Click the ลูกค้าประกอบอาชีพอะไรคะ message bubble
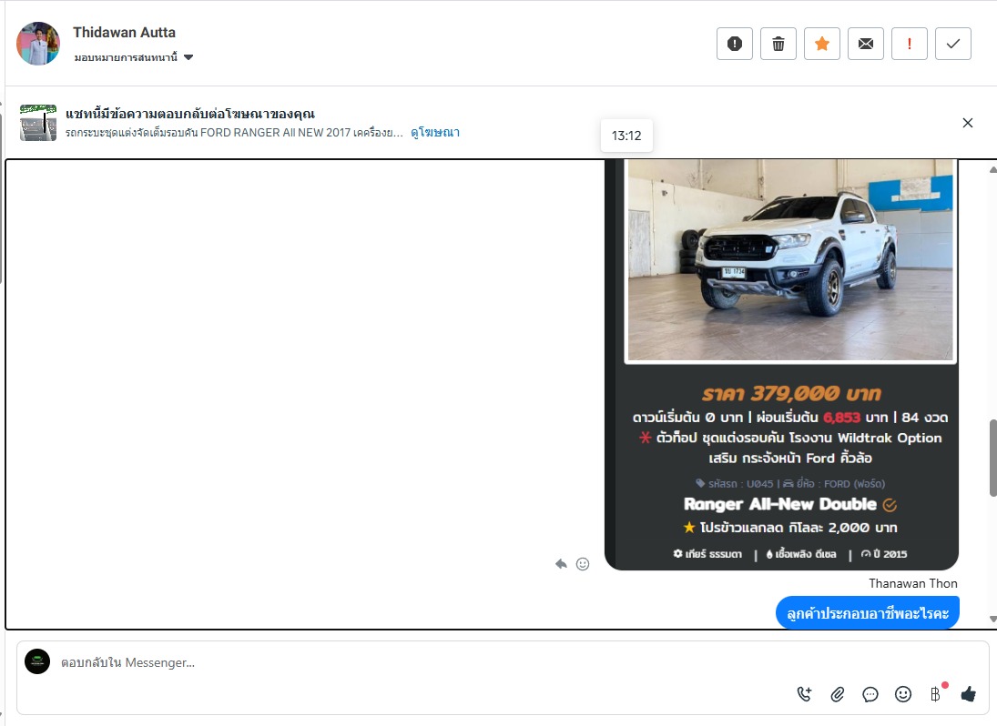This screenshot has height=726, width=997. coord(868,613)
